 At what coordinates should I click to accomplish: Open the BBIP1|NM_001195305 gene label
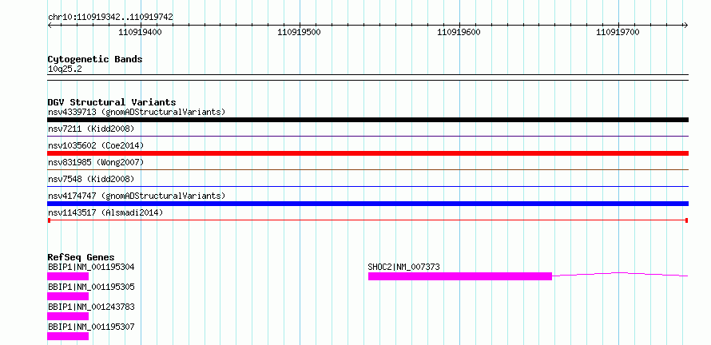pyautogui.click(x=91, y=287)
